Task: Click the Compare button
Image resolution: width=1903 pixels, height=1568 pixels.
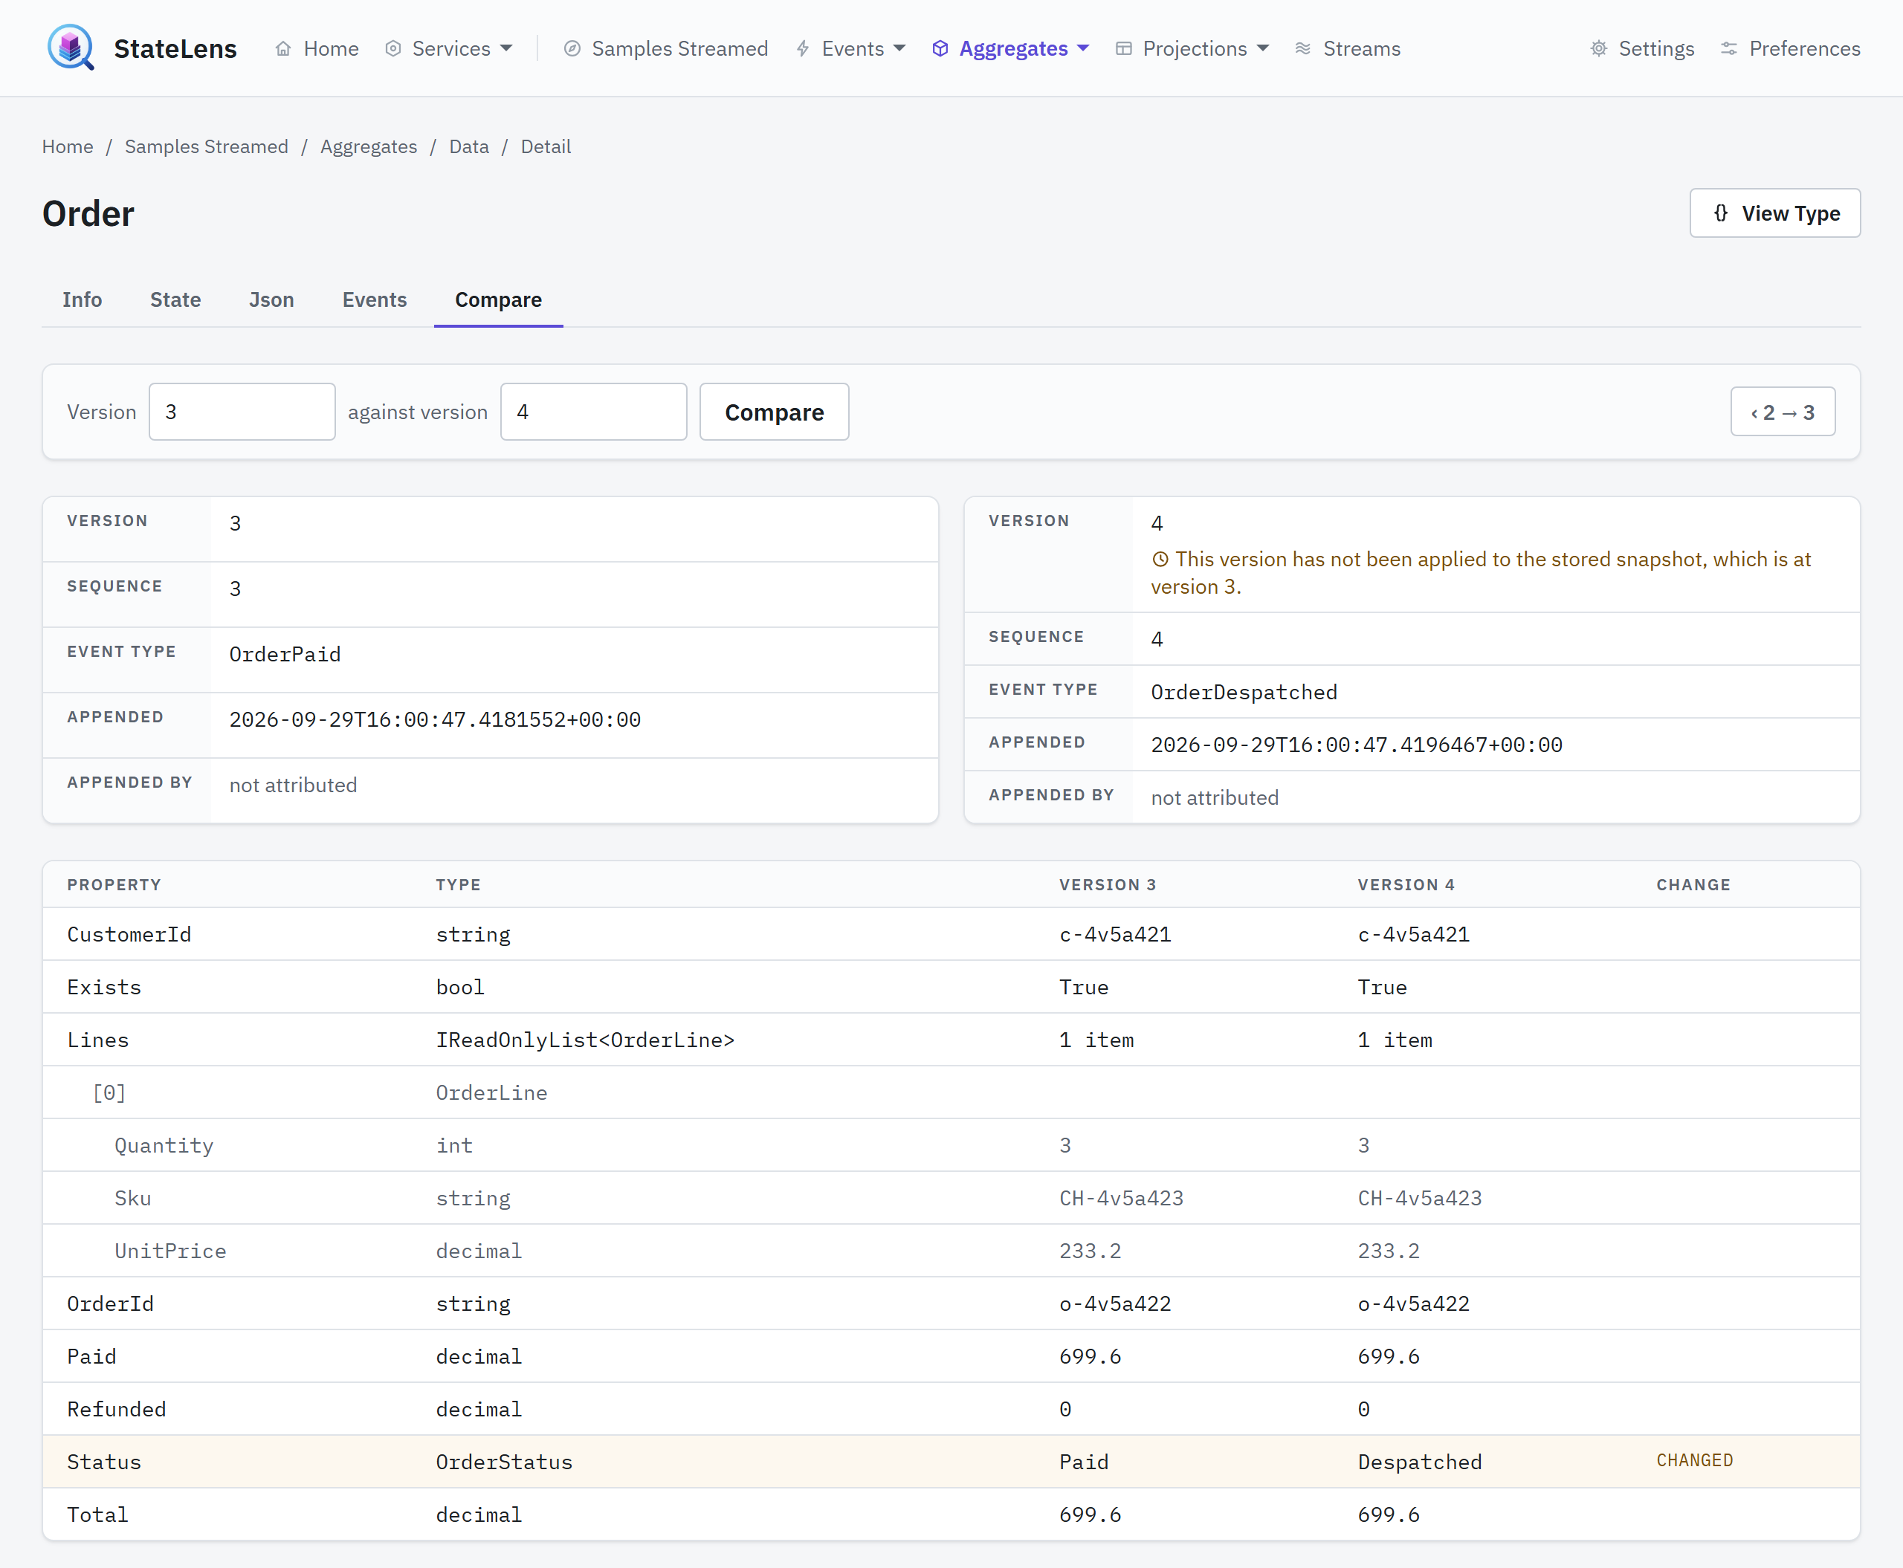Action: tap(775, 412)
